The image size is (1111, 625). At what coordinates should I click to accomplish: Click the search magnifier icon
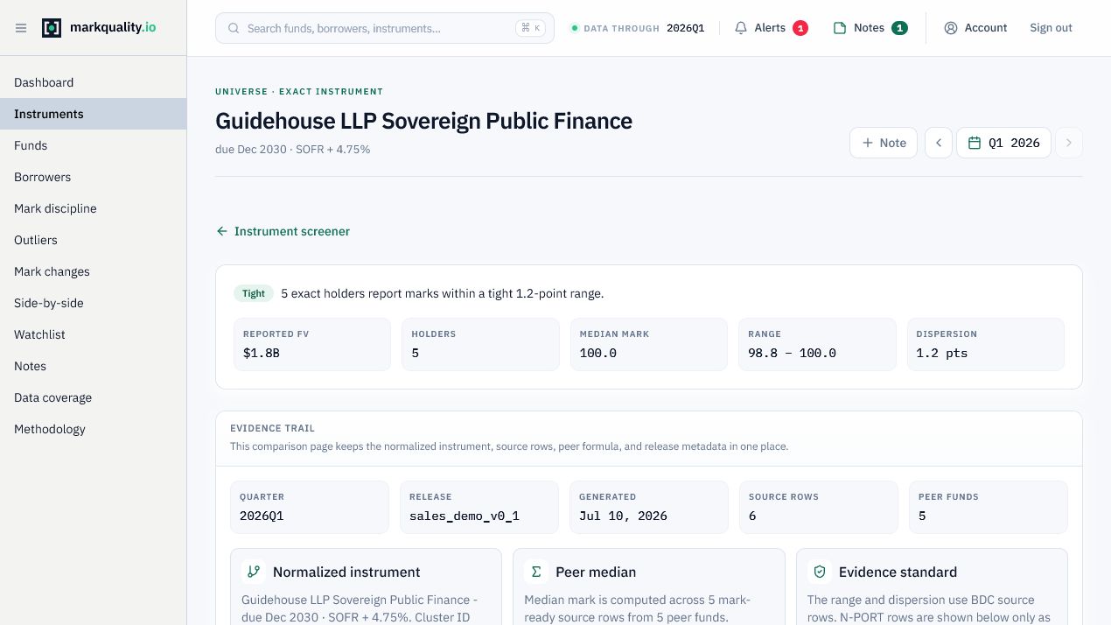[x=234, y=28]
